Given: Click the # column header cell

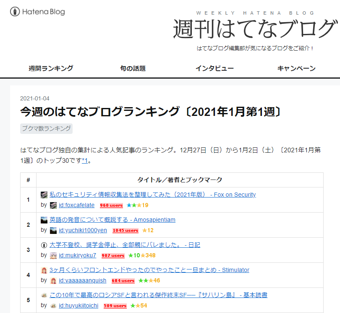Looking at the screenshot, I should pos(28,180).
